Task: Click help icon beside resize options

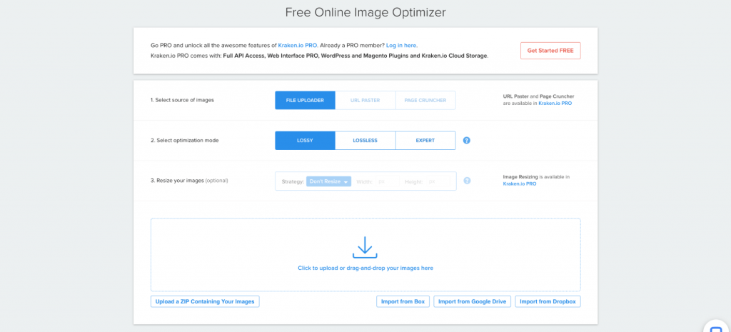Action: 467,181
